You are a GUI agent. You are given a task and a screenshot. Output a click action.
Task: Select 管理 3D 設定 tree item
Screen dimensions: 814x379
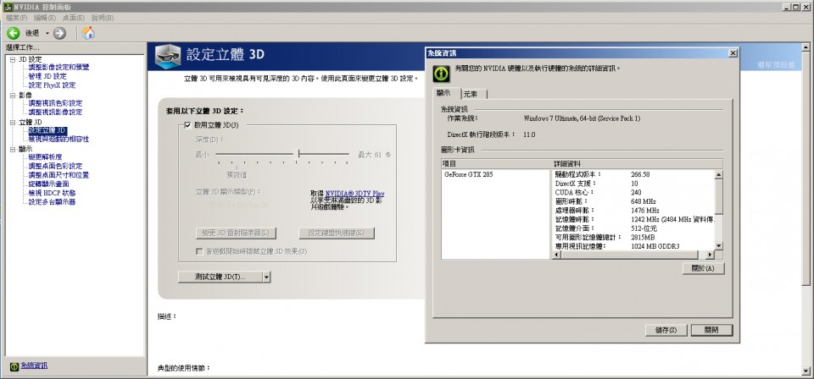(x=47, y=77)
